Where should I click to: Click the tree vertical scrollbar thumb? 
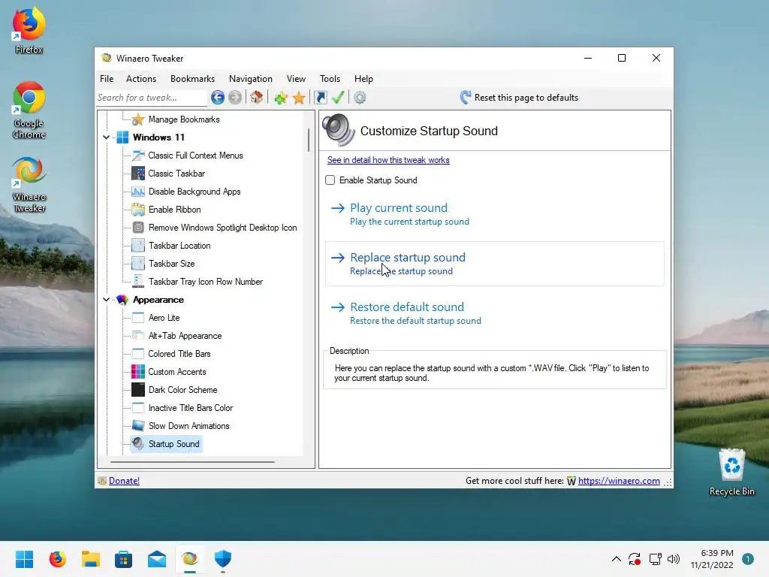(x=309, y=140)
